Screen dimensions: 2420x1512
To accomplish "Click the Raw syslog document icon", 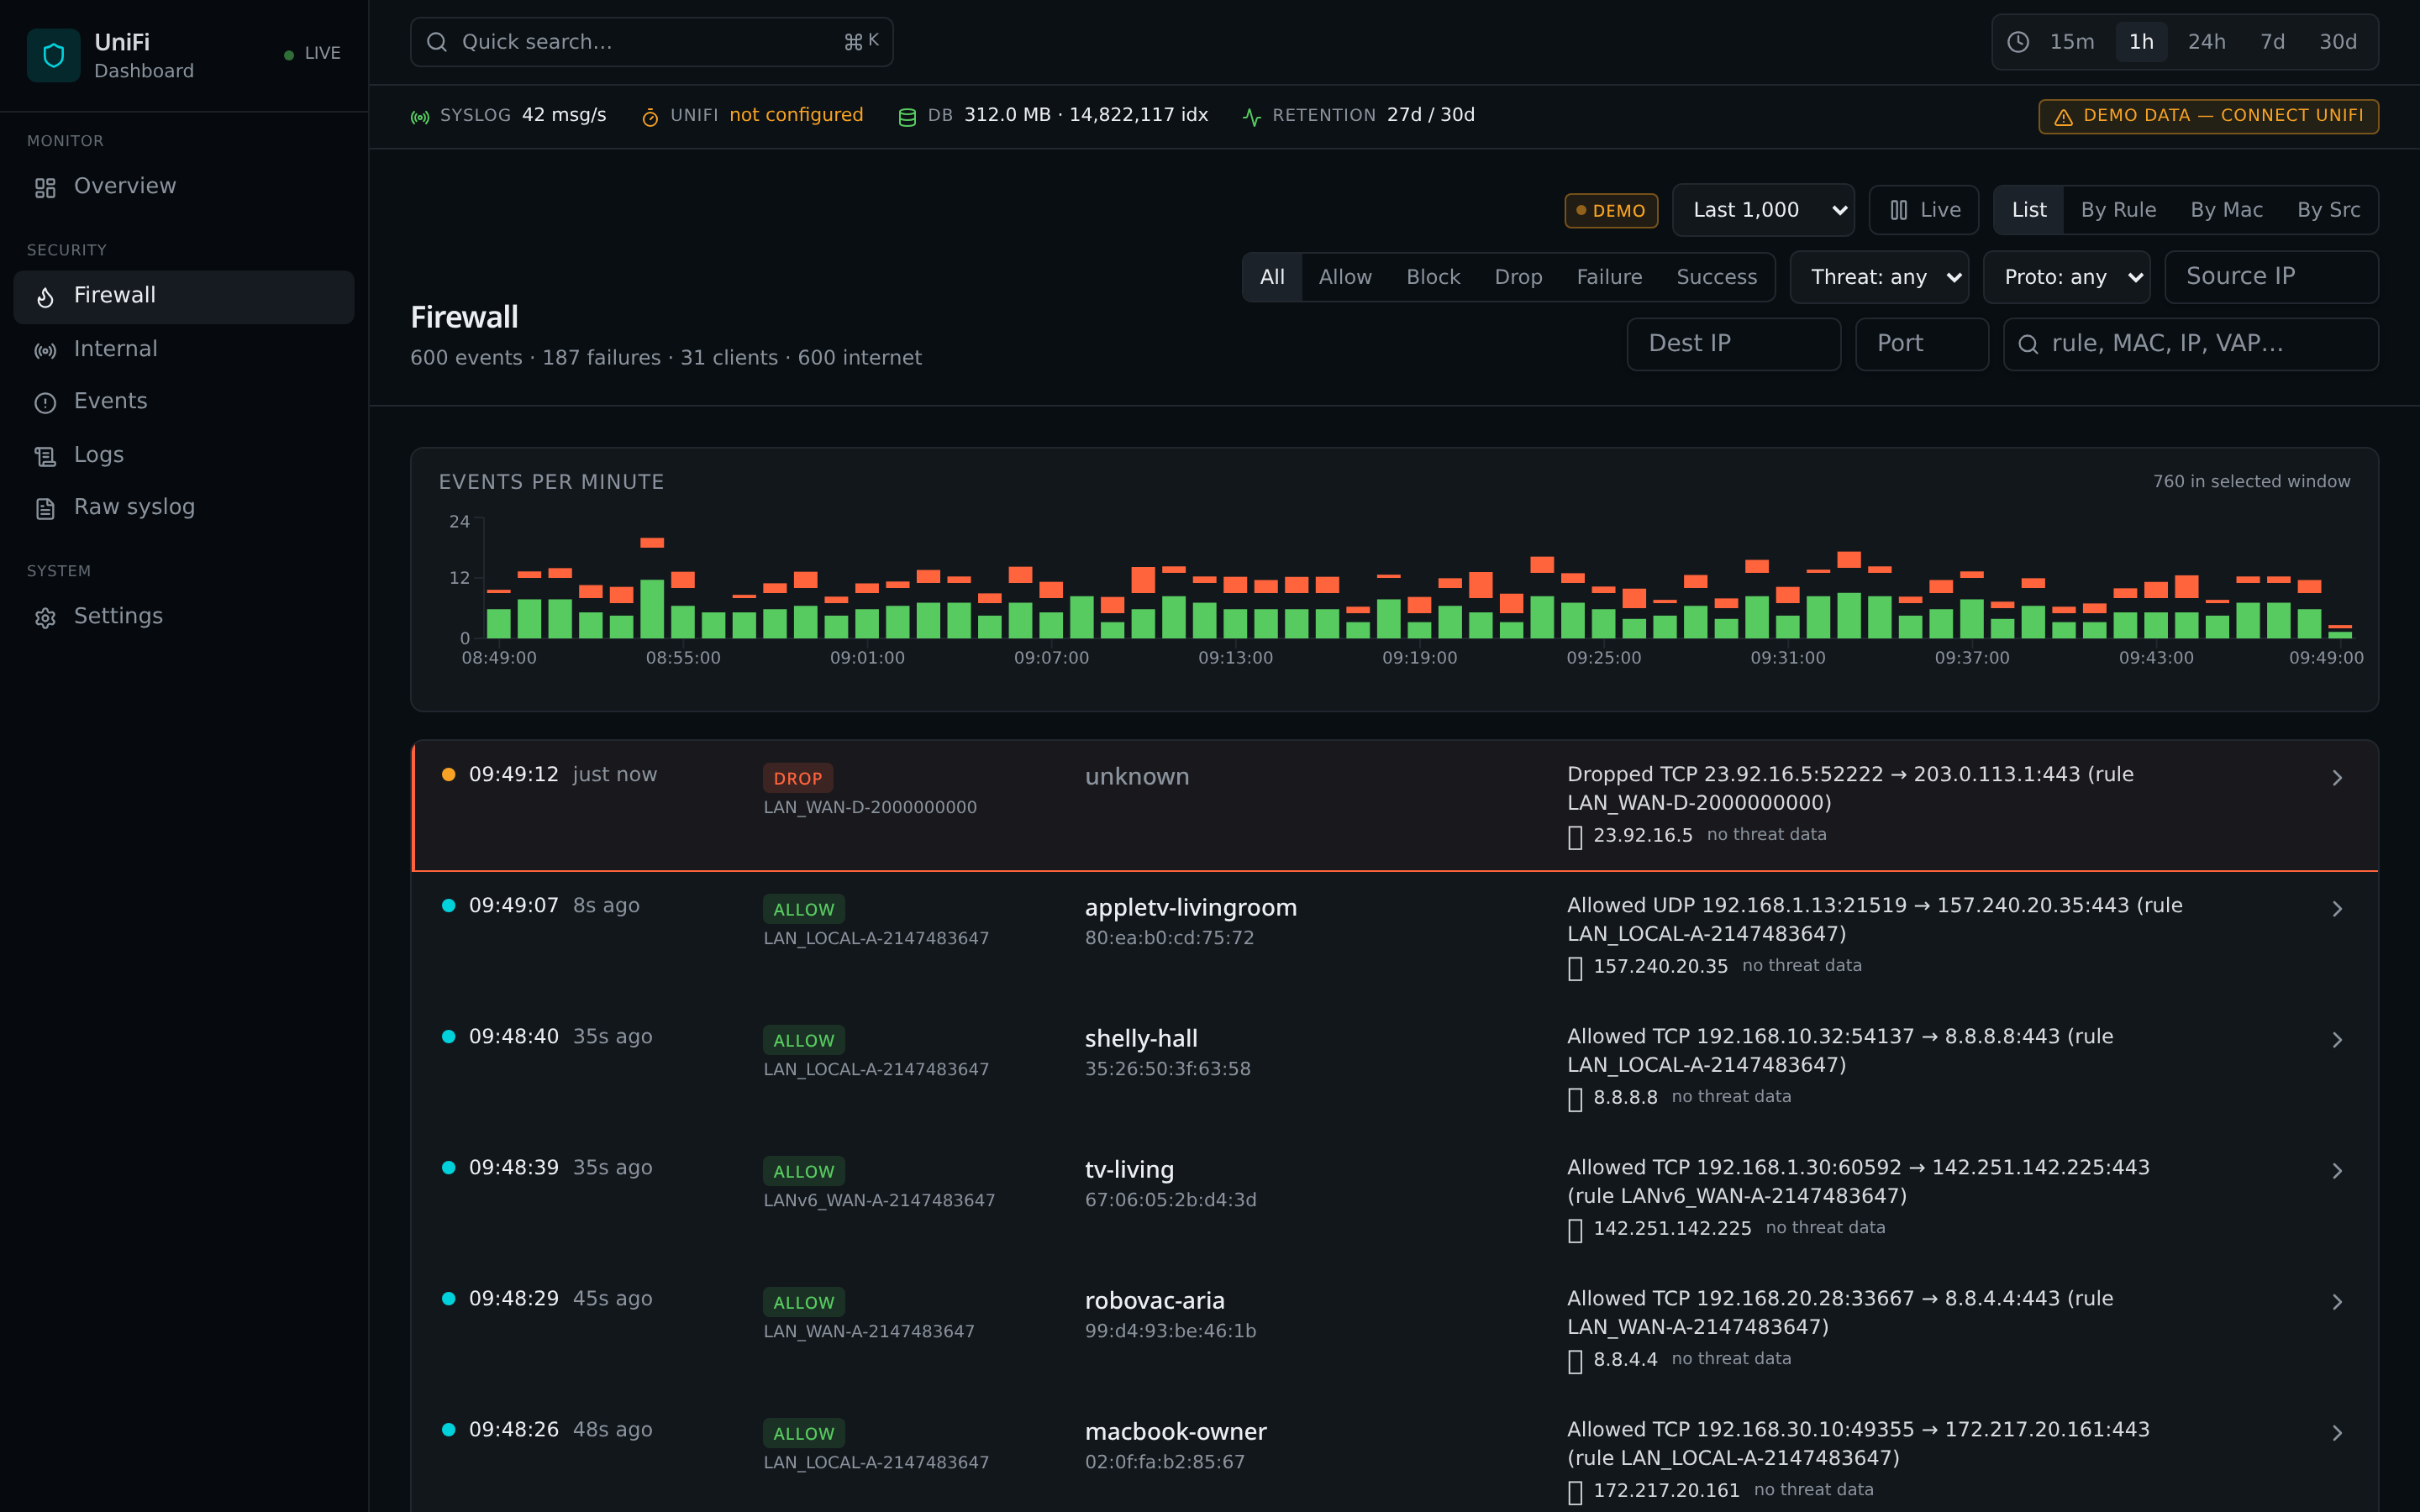I will tap(45, 509).
